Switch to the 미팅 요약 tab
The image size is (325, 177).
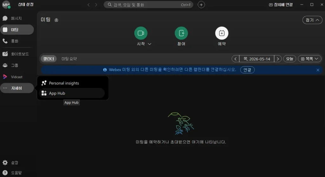pyautogui.click(x=69, y=59)
